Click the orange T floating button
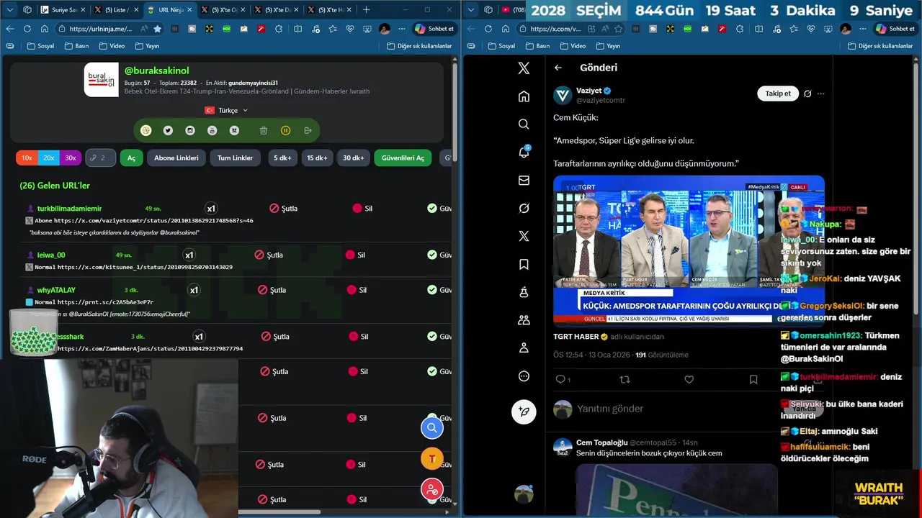 pyautogui.click(x=432, y=458)
